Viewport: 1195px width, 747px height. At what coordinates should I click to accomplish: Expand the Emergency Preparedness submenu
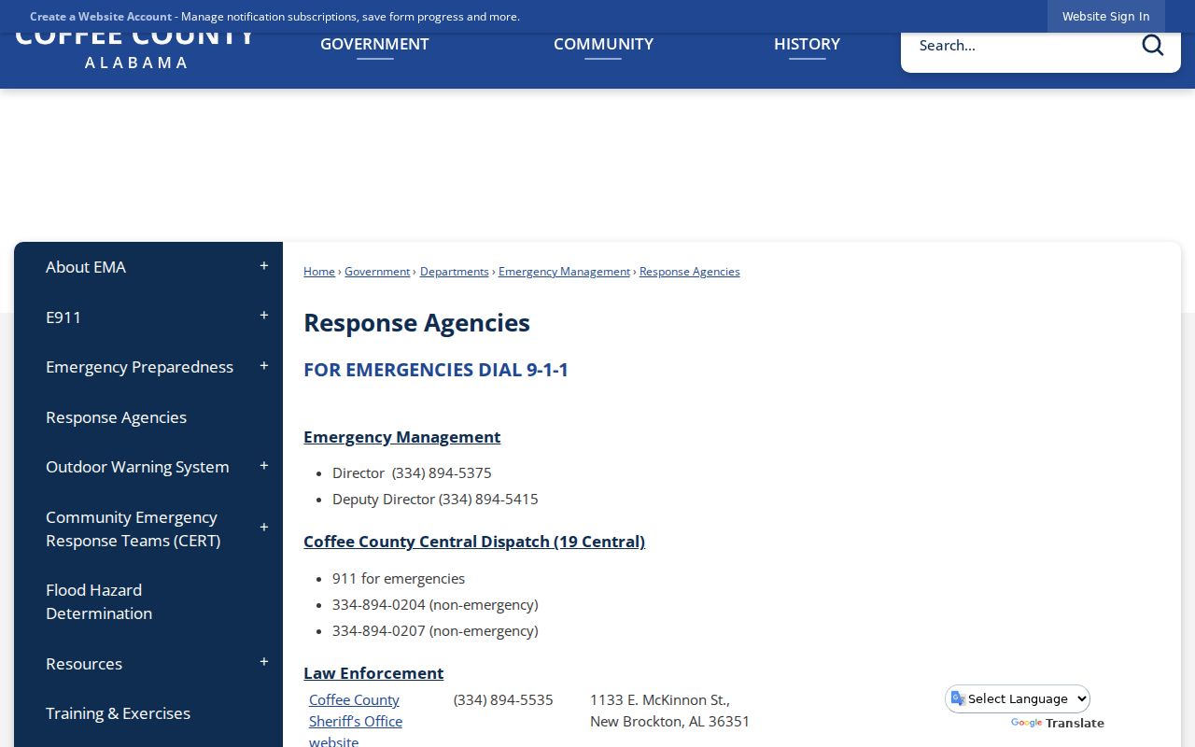tap(264, 367)
